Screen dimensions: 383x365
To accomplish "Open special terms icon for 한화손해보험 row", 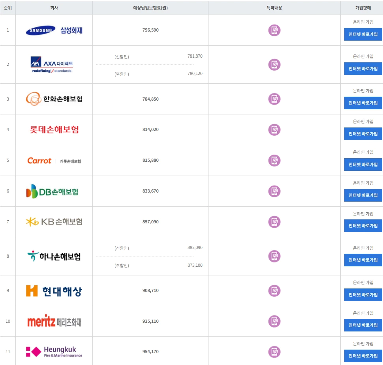I will pyautogui.click(x=274, y=99).
